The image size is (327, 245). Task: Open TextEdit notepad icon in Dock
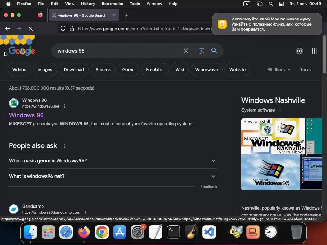(156, 232)
